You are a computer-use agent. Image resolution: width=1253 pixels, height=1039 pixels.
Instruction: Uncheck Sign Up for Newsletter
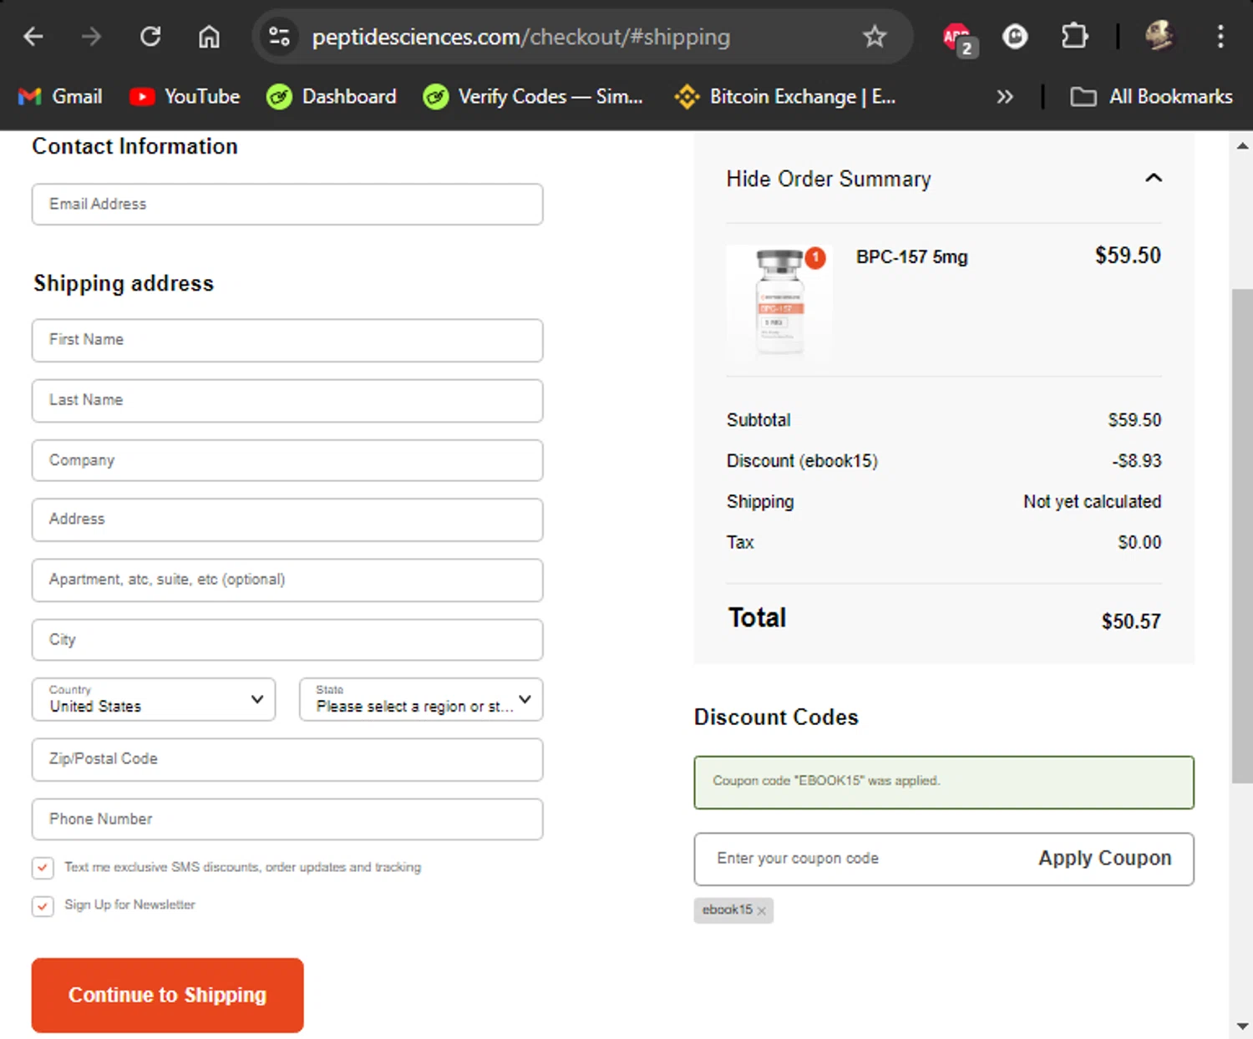point(43,905)
